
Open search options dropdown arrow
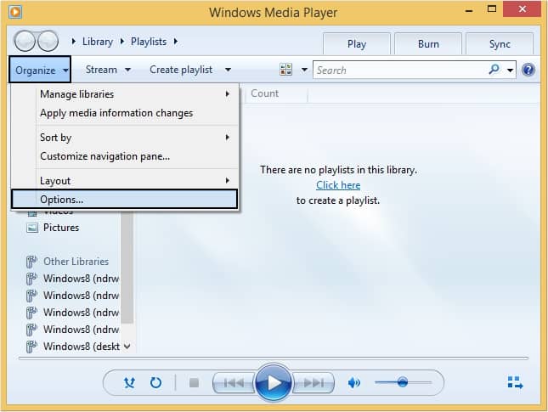(x=510, y=71)
